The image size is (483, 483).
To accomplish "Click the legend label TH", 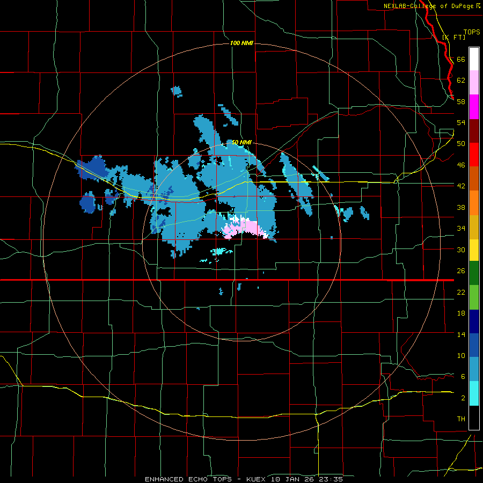I will click(461, 419).
